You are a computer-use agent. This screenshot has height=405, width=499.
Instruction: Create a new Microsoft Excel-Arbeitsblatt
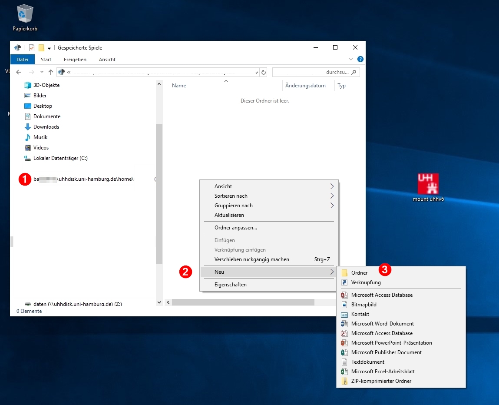point(383,372)
